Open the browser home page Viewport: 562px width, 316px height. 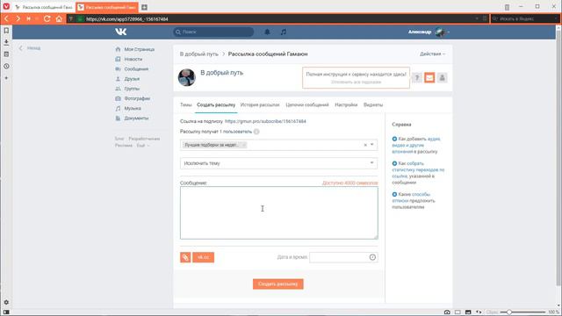click(59, 18)
